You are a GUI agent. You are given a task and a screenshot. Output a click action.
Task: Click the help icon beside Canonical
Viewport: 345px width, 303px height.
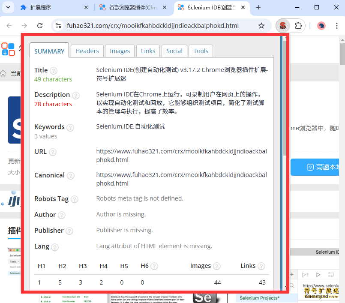71,176
